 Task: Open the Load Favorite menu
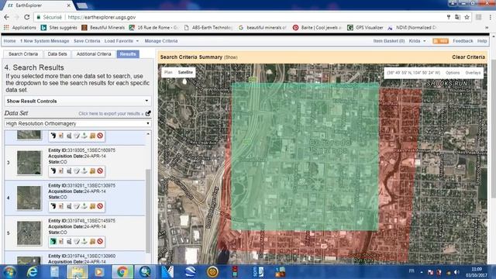[122, 41]
